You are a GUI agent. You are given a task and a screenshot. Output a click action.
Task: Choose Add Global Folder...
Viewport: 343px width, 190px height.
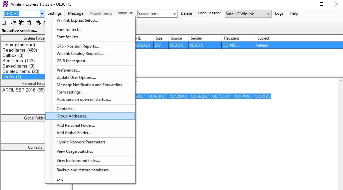pyautogui.click(x=90, y=133)
